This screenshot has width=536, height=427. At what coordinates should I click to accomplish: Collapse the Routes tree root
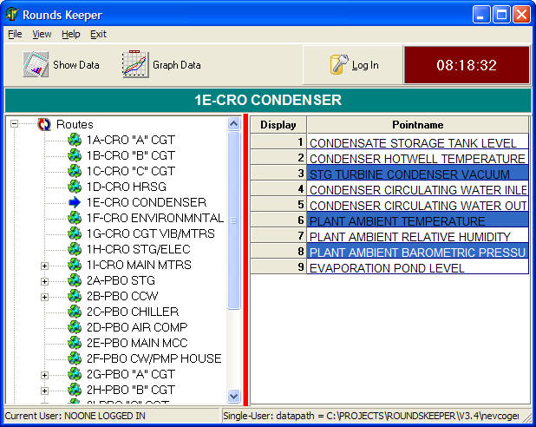point(15,124)
